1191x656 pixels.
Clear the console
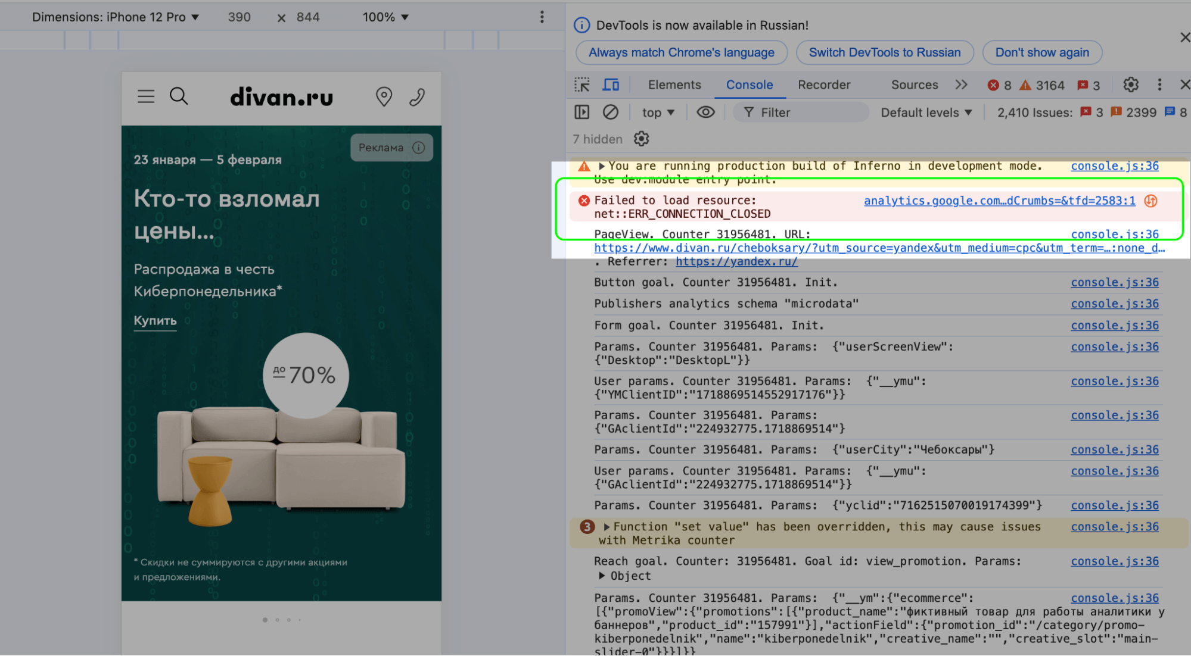pyautogui.click(x=610, y=112)
